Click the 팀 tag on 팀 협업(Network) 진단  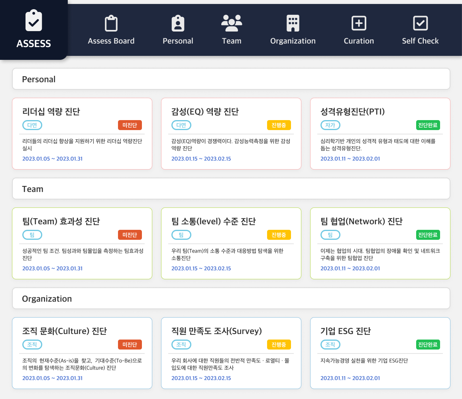click(x=330, y=235)
